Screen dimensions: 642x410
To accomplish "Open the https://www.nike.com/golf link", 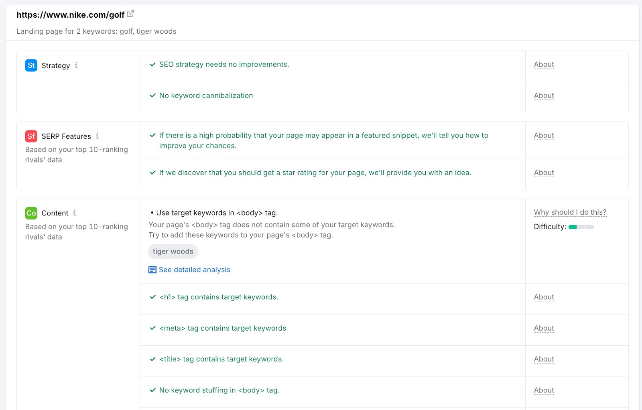I will click(x=70, y=14).
